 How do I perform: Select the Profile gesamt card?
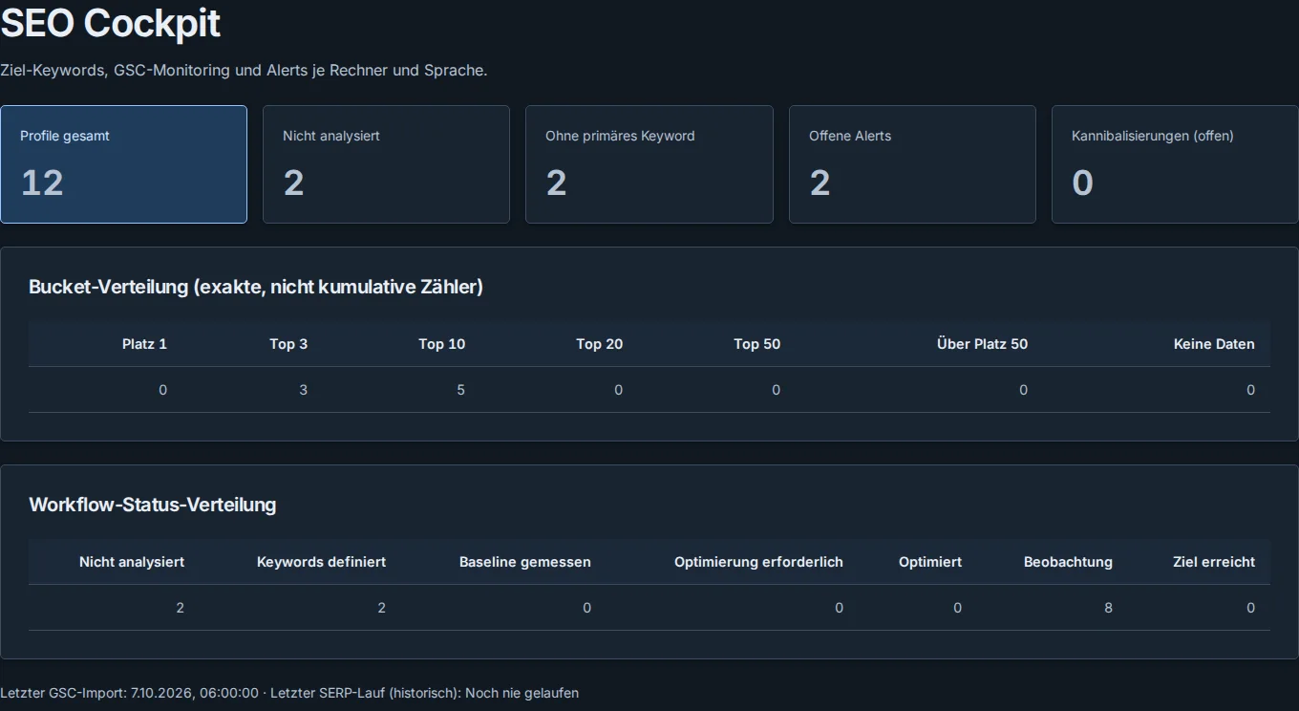tap(123, 164)
